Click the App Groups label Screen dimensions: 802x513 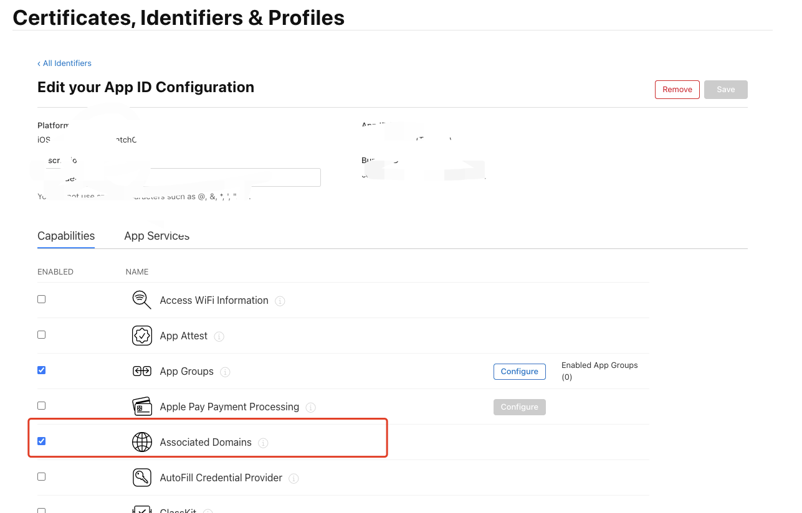(187, 371)
